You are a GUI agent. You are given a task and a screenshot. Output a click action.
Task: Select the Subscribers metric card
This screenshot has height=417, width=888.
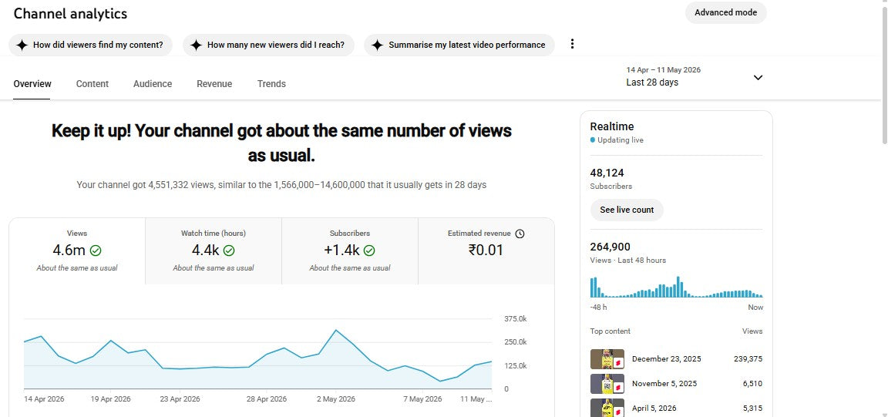(350, 251)
